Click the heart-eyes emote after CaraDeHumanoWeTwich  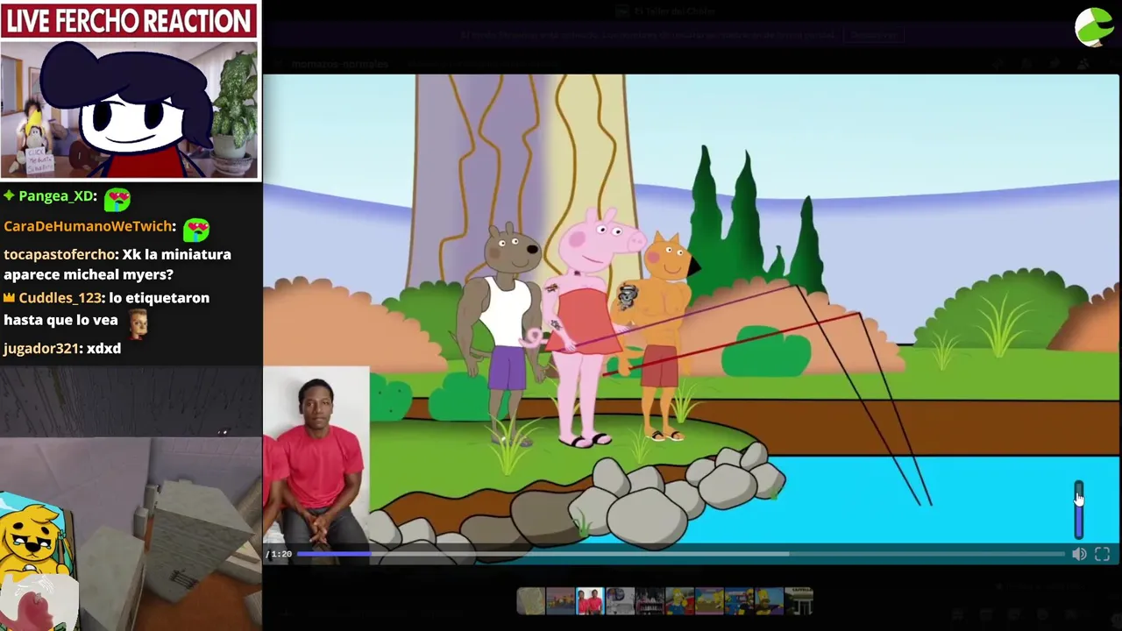pos(195,229)
